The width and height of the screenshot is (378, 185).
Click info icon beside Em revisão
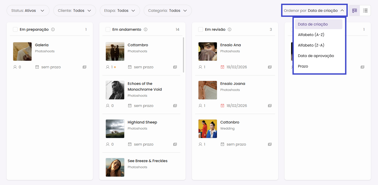[230, 29]
